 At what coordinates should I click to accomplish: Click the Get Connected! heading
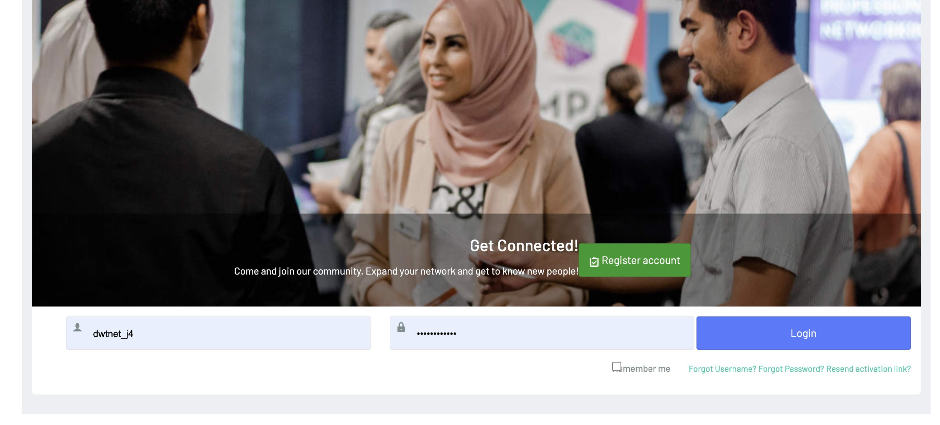point(524,245)
